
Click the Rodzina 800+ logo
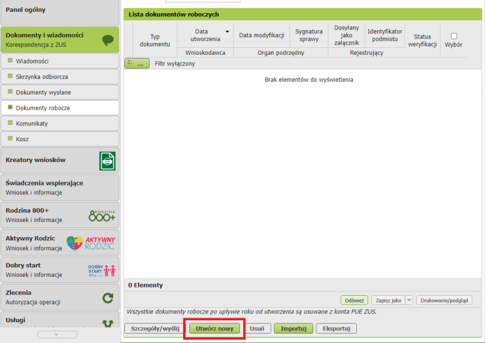pos(102,216)
